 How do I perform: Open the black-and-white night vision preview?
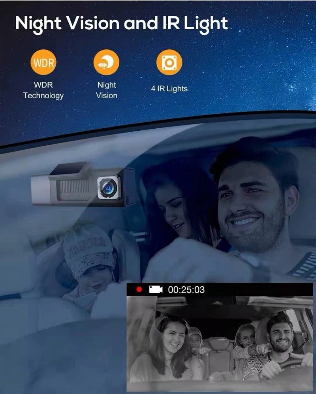(220, 344)
